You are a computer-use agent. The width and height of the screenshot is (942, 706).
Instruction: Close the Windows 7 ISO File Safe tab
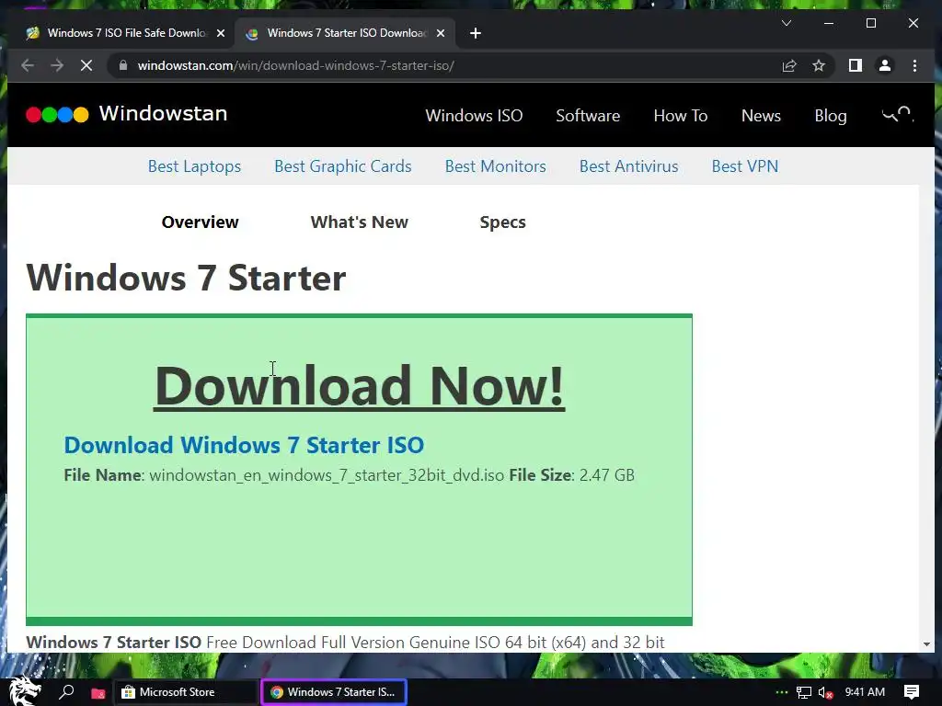pos(221,33)
